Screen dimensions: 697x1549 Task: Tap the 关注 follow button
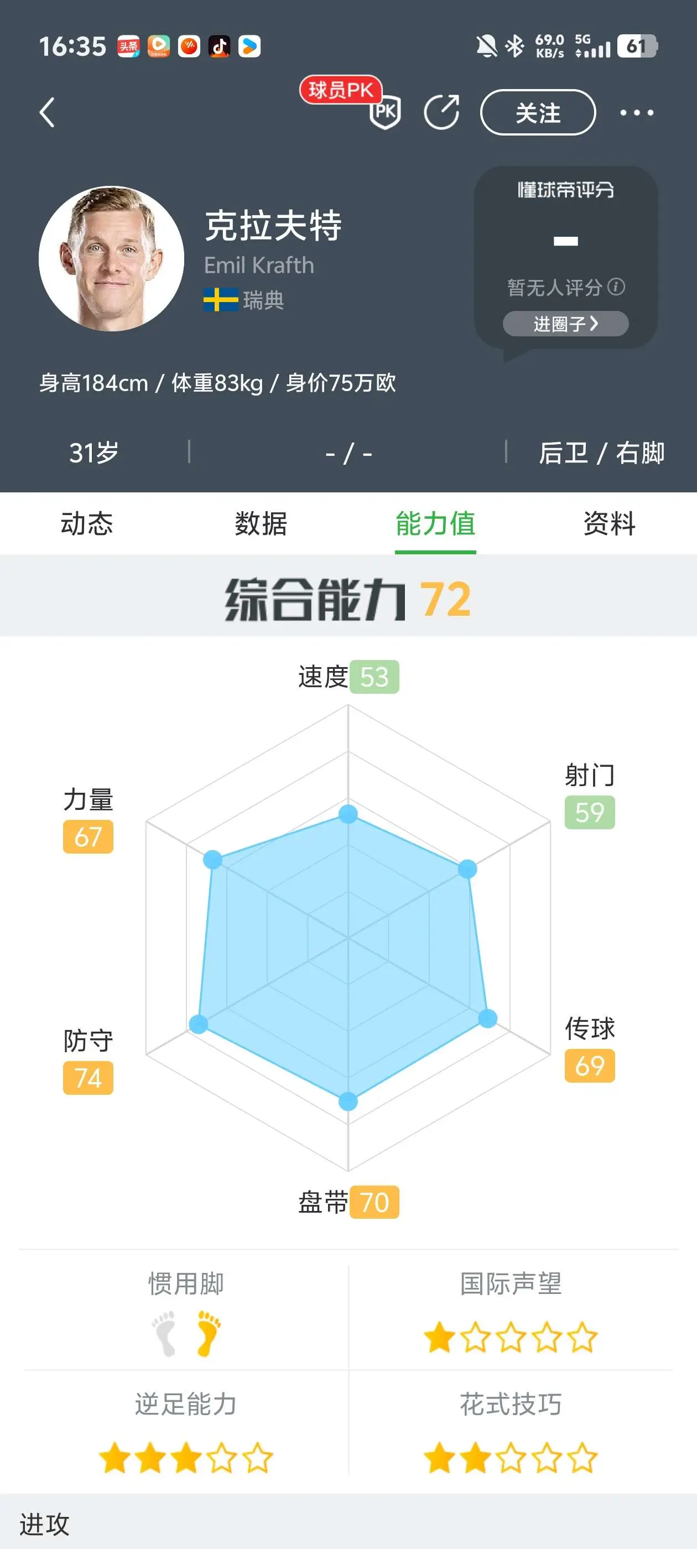coord(538,112)
